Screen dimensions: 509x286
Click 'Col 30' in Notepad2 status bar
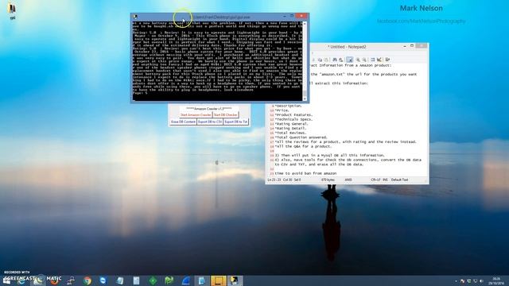[x=287, y=180]
